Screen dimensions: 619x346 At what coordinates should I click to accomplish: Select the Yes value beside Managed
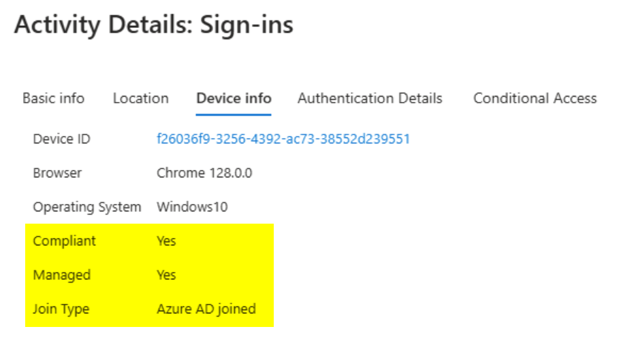click(166, 275)
